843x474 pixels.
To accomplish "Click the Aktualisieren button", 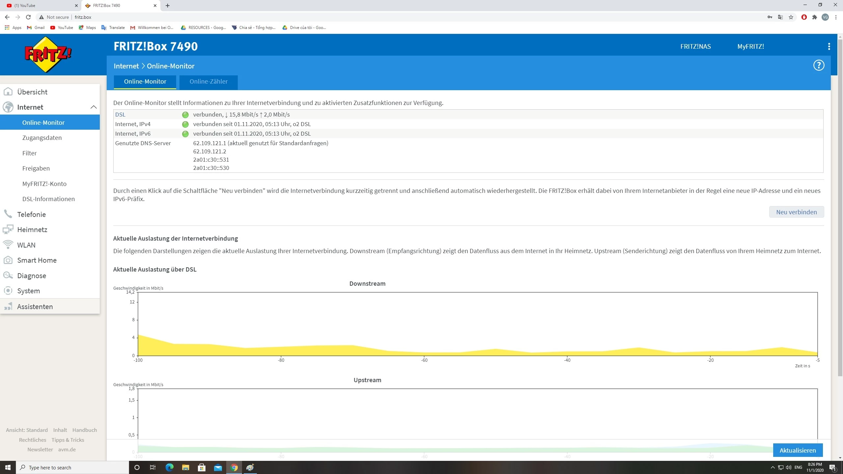I will pyautogui.click(x=797, y=450).
